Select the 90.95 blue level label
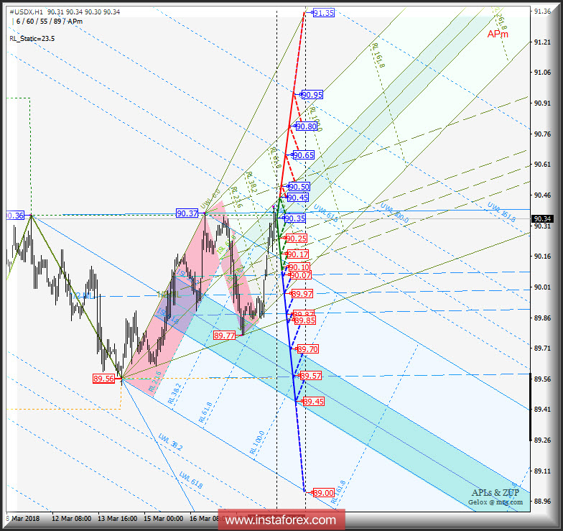The width and height of the screenshot is (563, 531). coord(312,95)
